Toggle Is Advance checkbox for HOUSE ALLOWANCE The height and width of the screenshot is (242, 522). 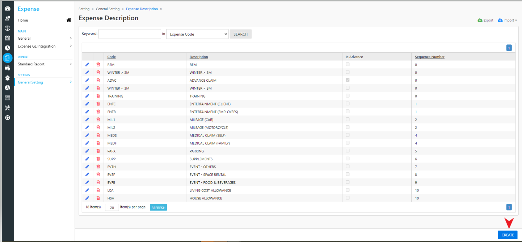click(348, 198)
